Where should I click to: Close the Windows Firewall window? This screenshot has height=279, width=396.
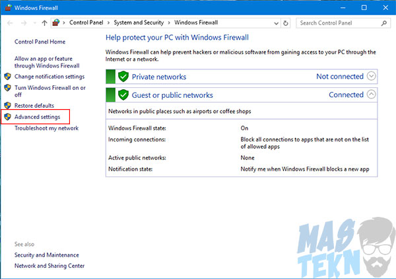(385, 7)
